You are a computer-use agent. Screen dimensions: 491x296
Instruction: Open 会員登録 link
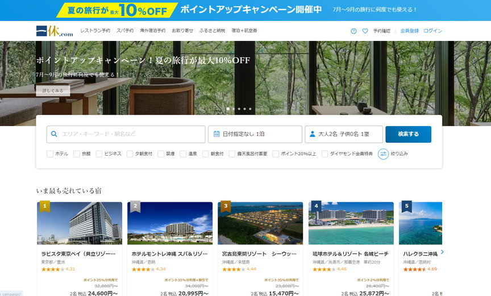[409, 31]
